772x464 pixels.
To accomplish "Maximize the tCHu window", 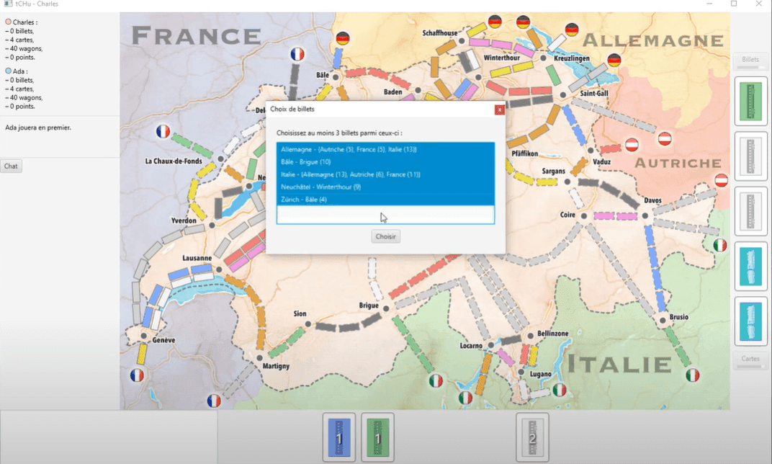I will (734, 4).
